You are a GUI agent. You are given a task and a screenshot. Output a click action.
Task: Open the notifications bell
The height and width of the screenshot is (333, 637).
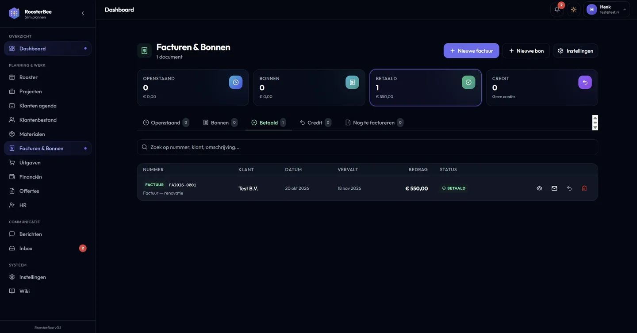pos(557,10)
